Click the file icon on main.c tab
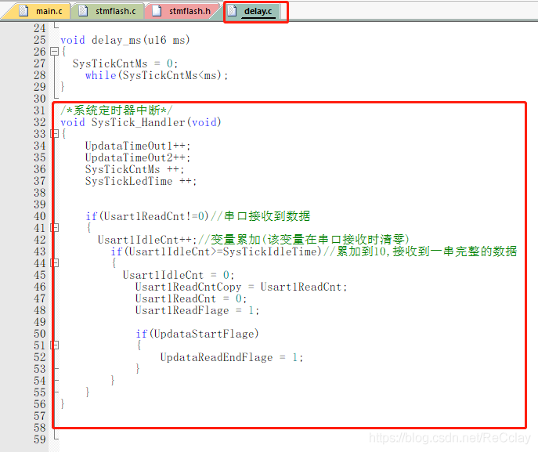 [23, 11]
